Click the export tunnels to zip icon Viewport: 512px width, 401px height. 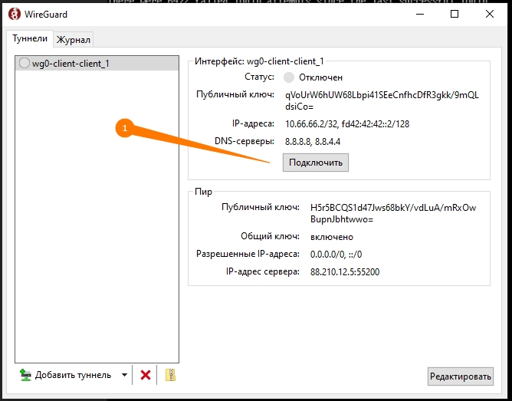[x=170, y=375]
